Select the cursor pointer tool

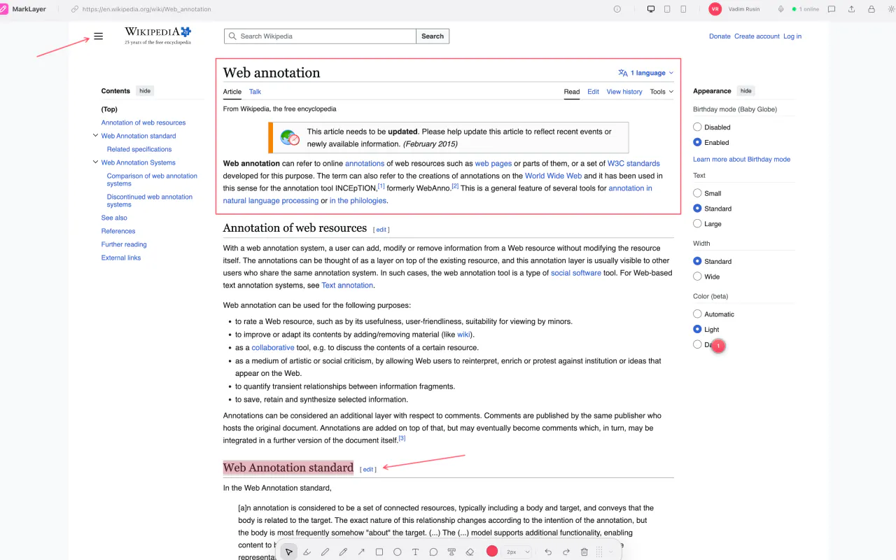pos(288,552)
